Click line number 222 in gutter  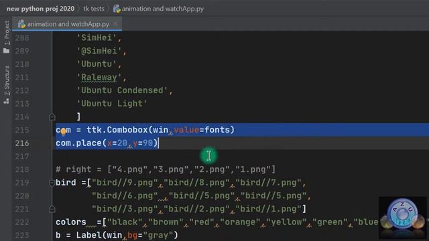[x=22, y=222]
